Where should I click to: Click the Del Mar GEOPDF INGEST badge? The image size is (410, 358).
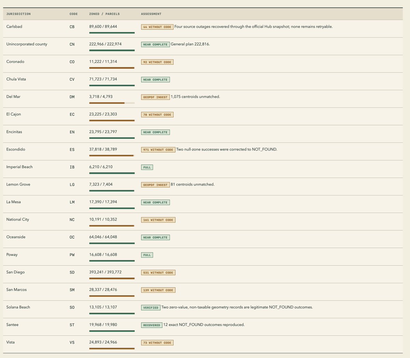click(155, 97)
